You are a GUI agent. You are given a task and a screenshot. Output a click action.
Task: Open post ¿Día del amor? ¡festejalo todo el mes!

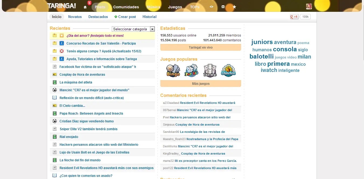pos(95,35)
